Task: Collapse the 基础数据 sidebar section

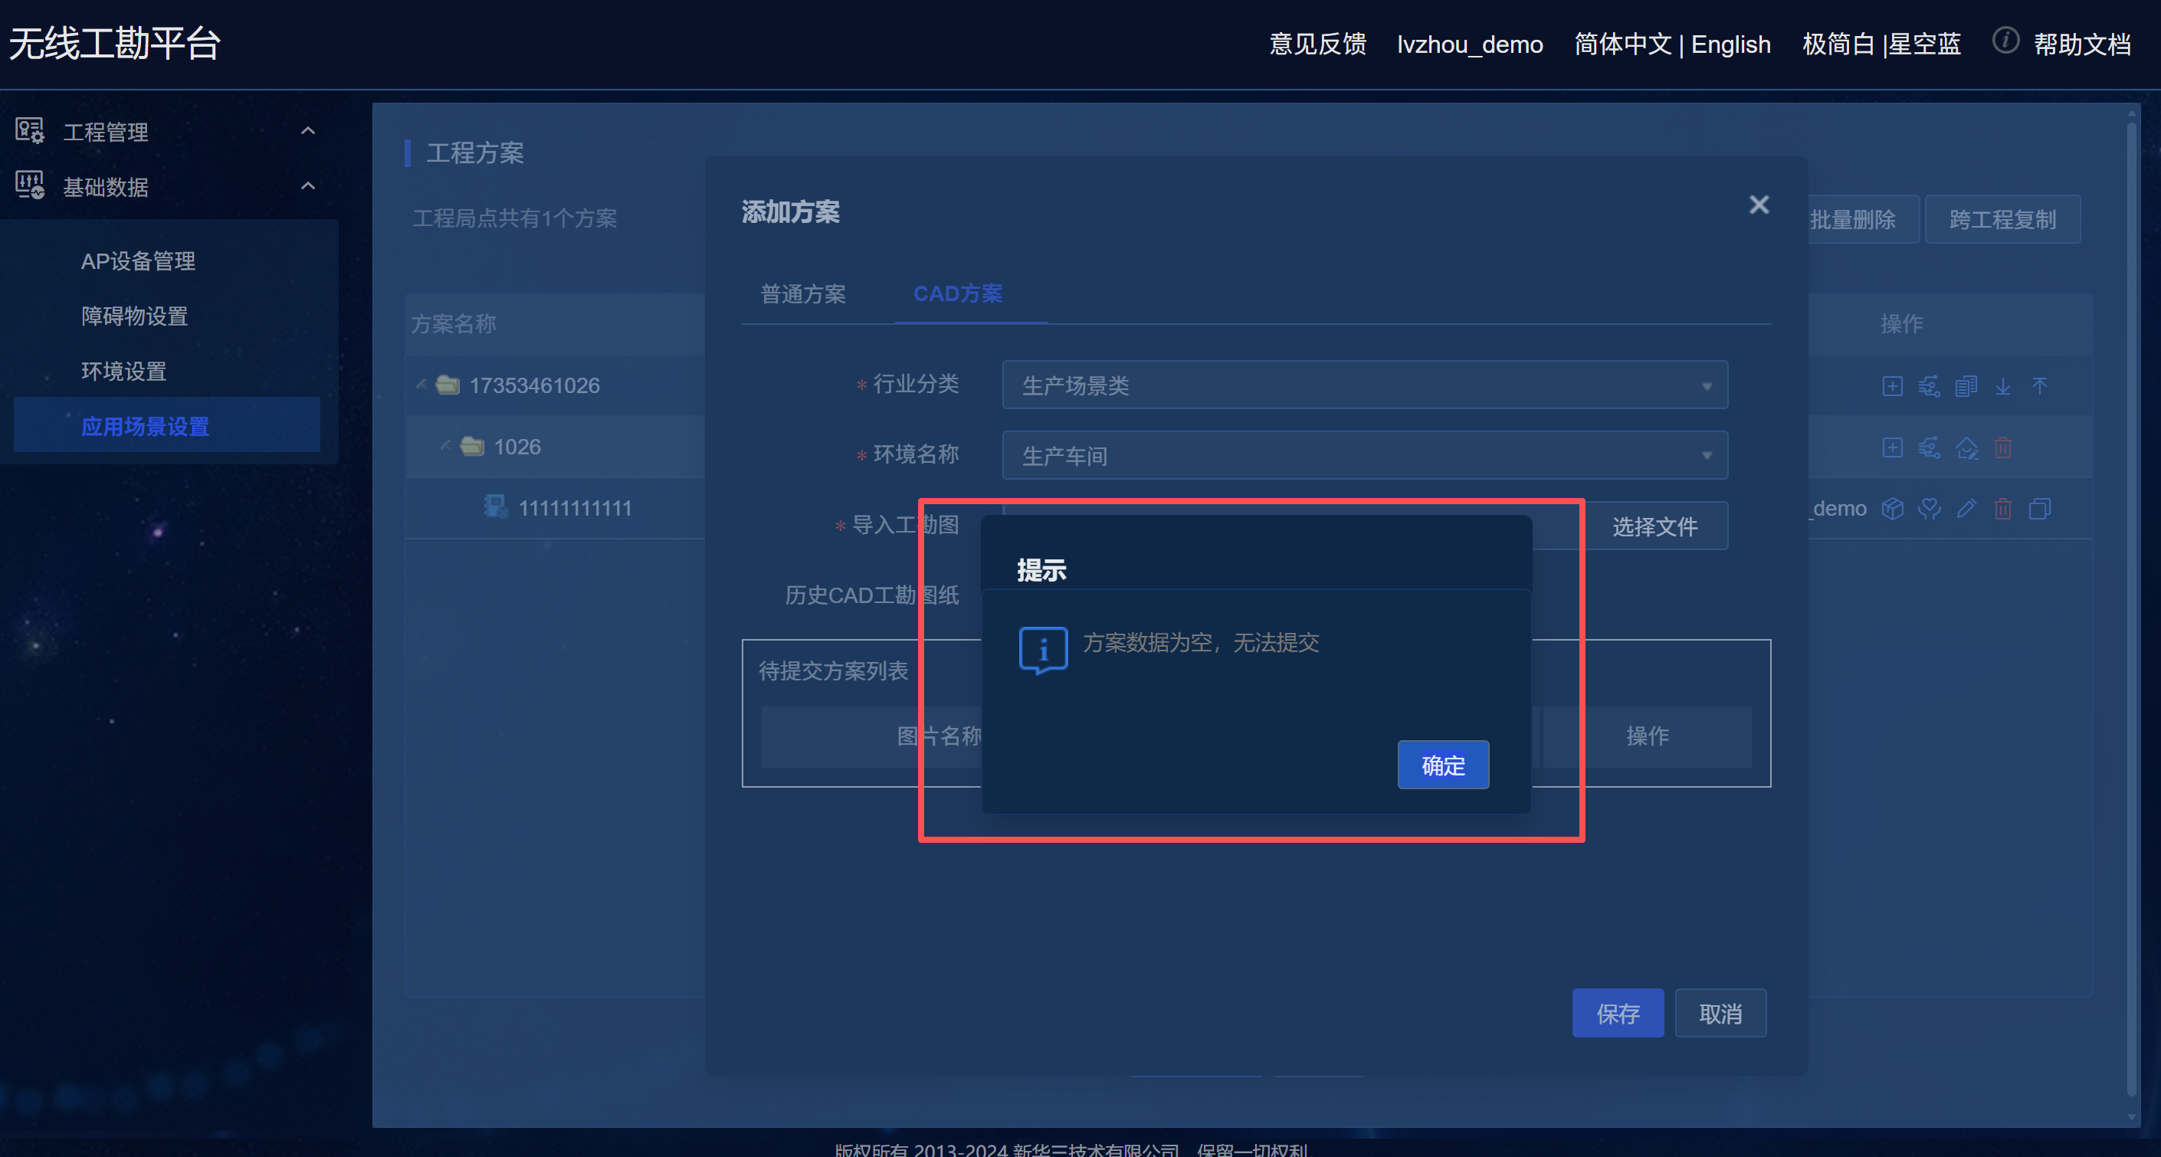Action: pos(308,186)
